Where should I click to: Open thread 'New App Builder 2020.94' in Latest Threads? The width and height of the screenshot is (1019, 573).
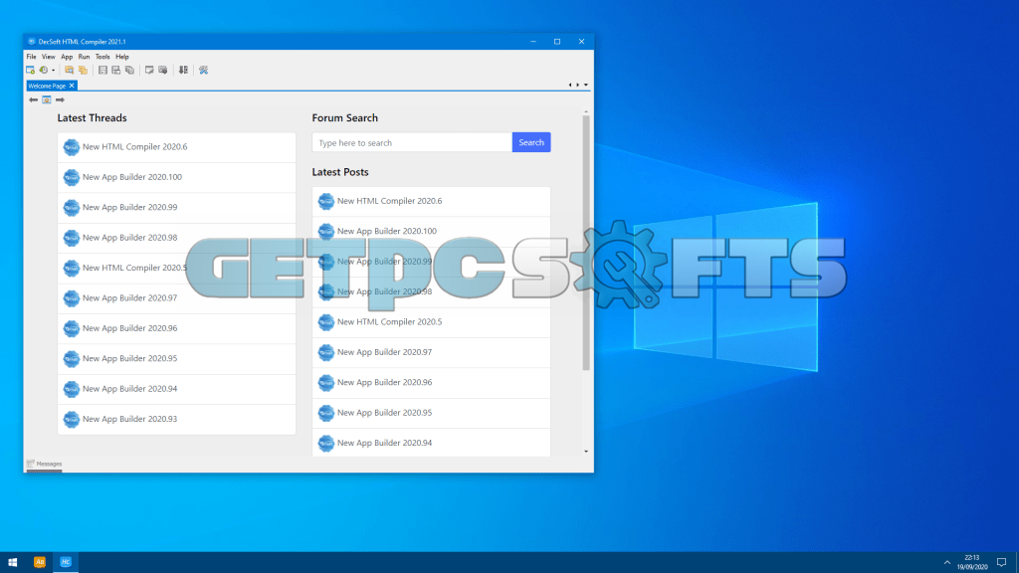tap(176, 389)
